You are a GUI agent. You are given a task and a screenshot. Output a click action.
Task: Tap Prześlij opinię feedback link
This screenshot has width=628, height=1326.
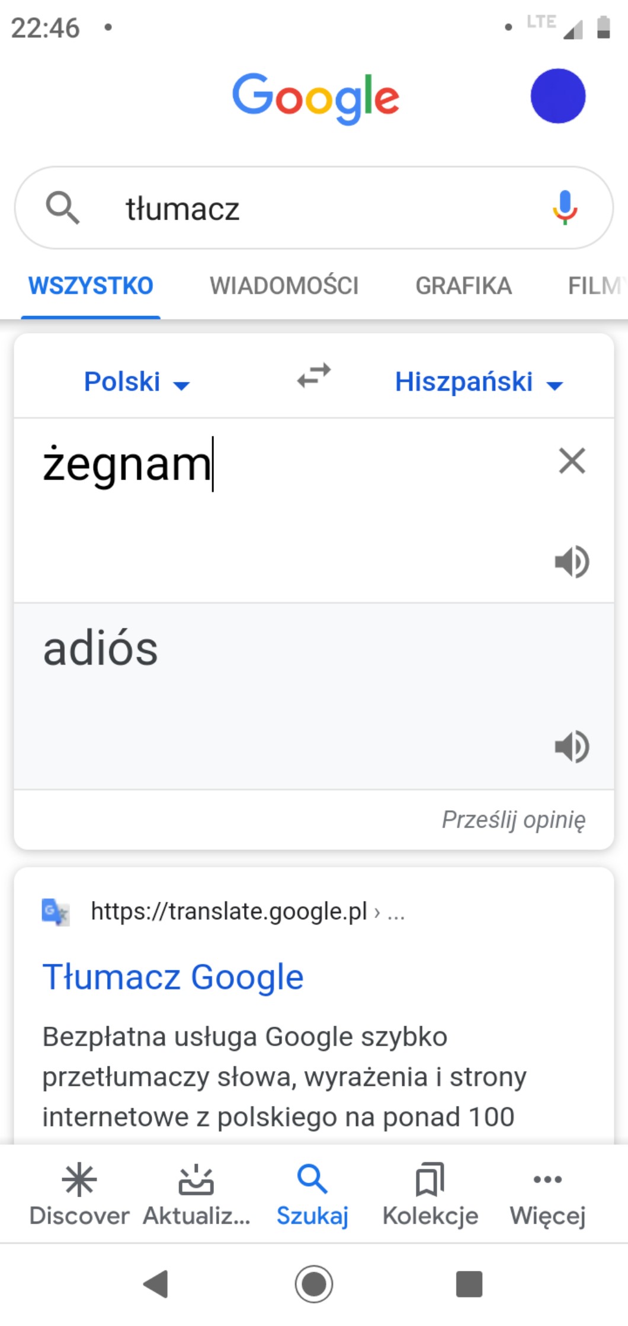[513, 820]
